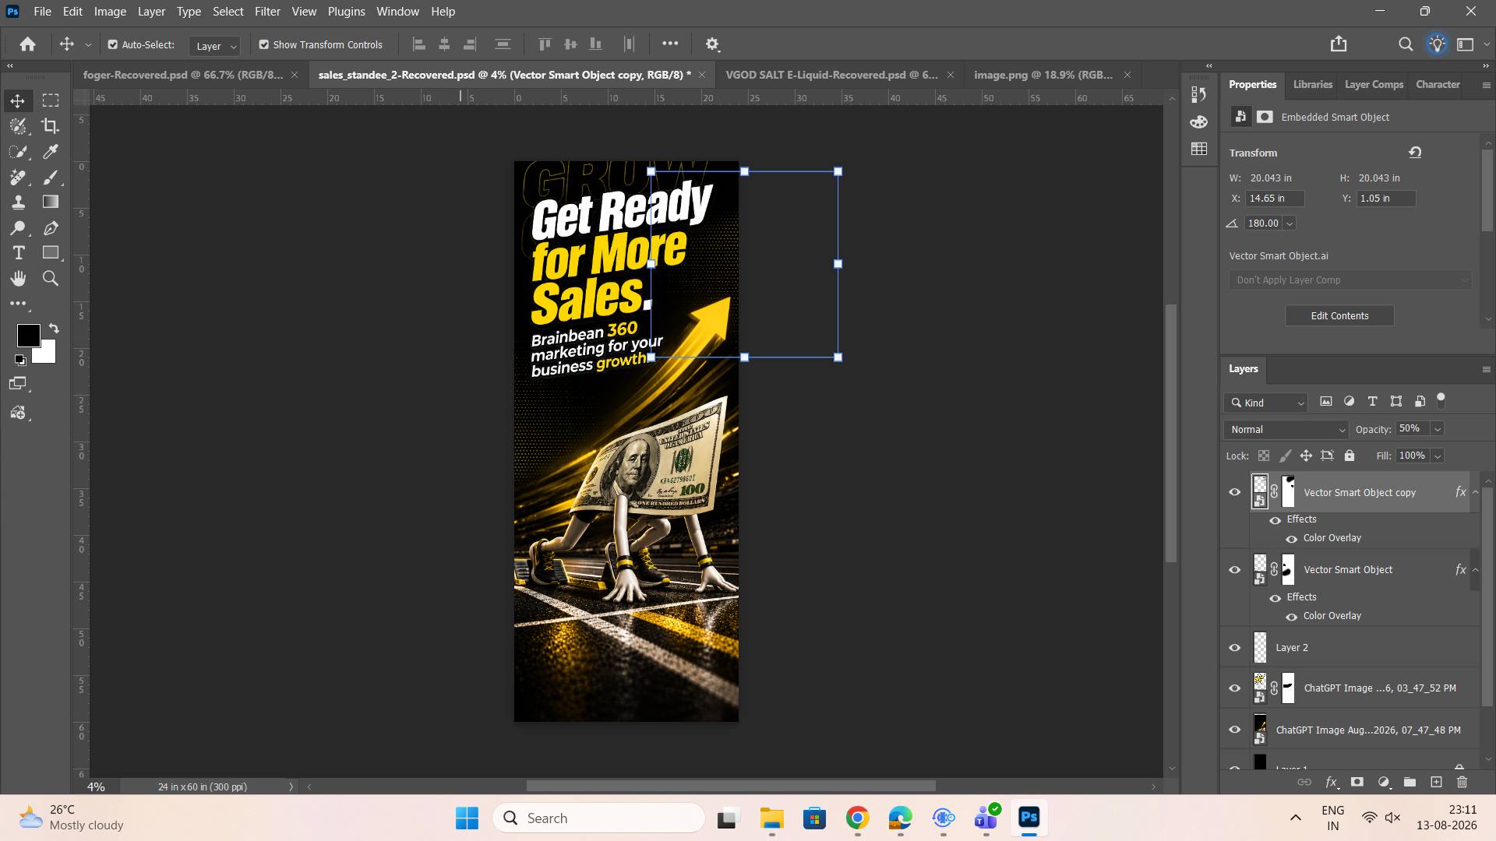Open the blend mode Normal dropdown
Screen dimensions: 1496x841
pyautogui.click(x=1286, y=430)
